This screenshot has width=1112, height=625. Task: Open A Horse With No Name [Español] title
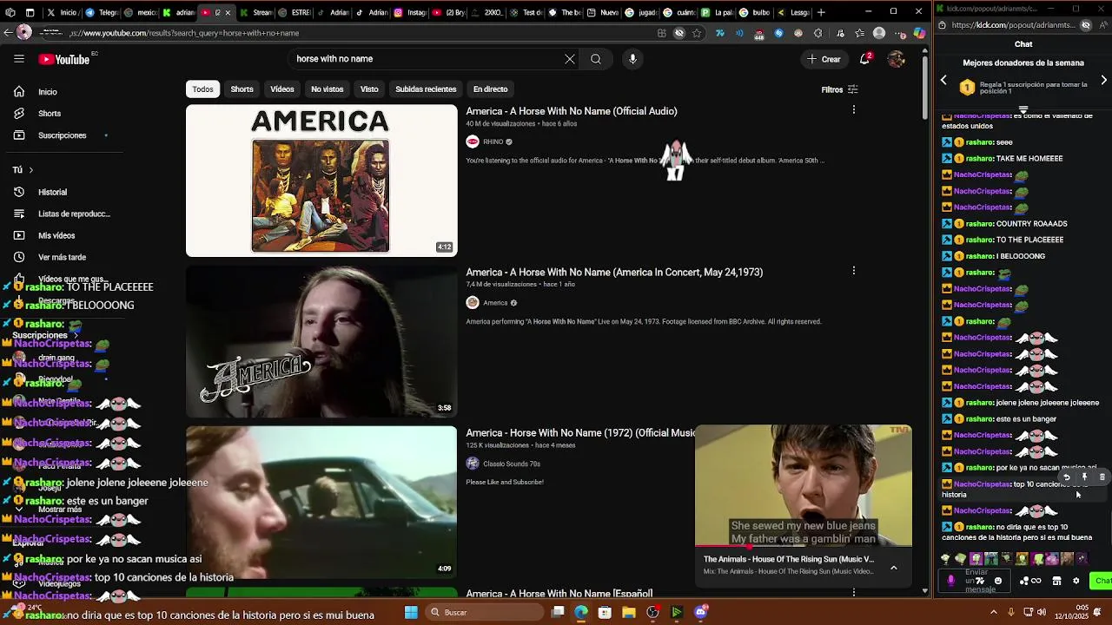[559, 594]
